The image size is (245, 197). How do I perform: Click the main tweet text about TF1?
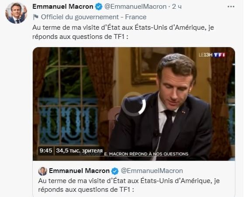point(123,32)
